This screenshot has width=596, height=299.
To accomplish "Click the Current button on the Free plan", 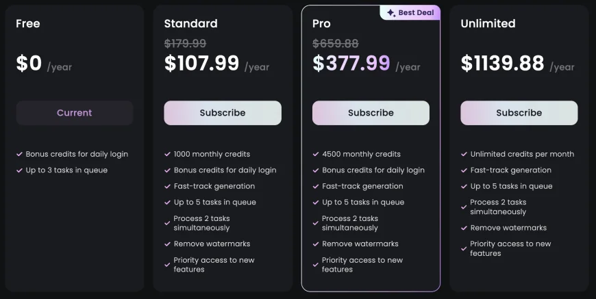I will tap(75, 113).
